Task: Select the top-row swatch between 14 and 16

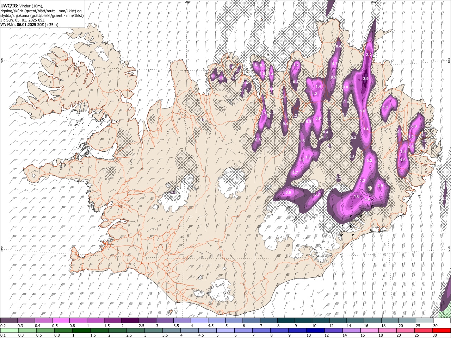Action: [355, 321]
